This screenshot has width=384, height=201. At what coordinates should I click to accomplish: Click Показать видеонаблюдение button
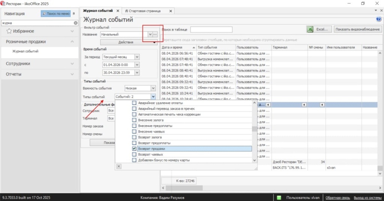357,29
